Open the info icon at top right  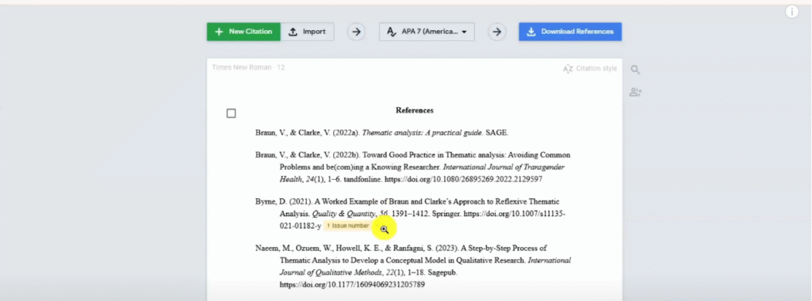click(792, 11)
